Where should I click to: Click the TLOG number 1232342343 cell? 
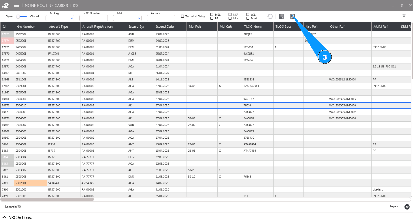click(x=258, y=86)
